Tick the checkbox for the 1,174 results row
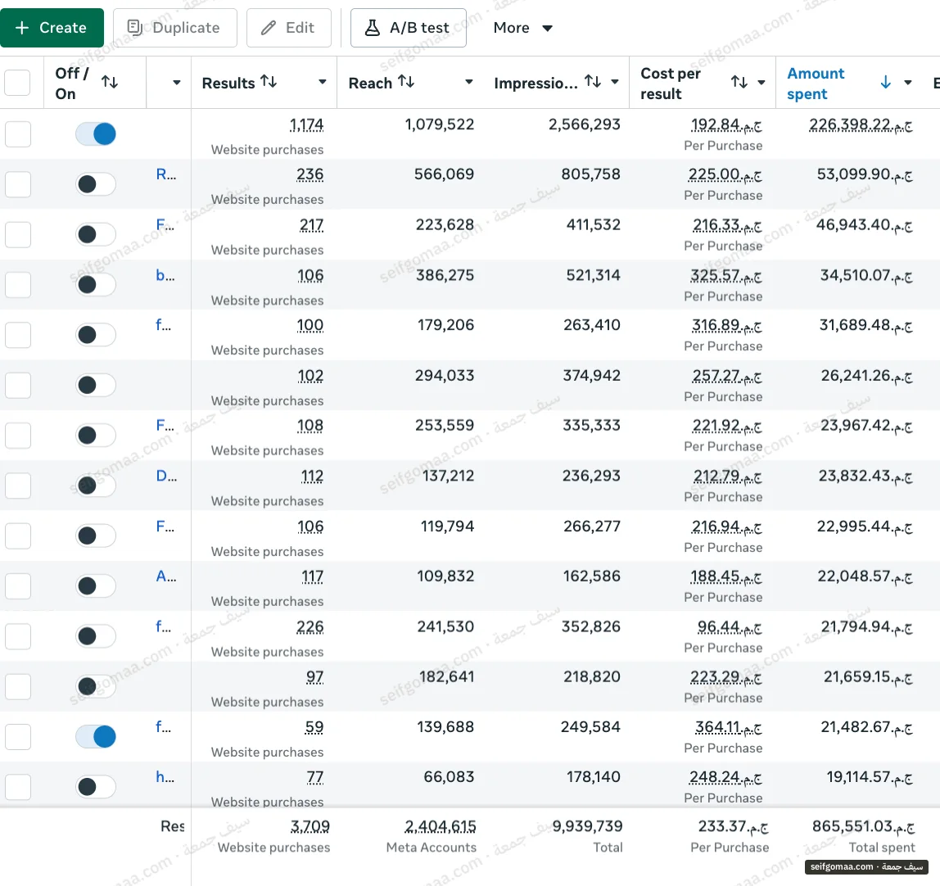Viewport: 940px width, 886px height. (x=18, y=133)
